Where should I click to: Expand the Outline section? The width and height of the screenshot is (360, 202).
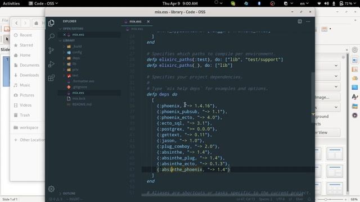pyautogui.click(x=69, y=193)
